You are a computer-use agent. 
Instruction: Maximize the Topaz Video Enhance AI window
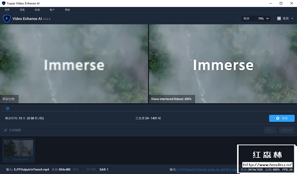point(281,3)
